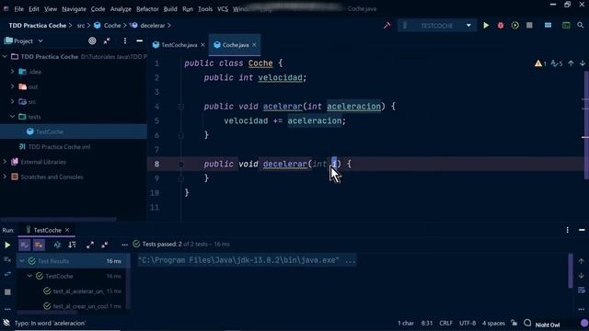589x331 pixels.
Task: Select opened file target icon in Project panel
Action: [x=92, y=40]
